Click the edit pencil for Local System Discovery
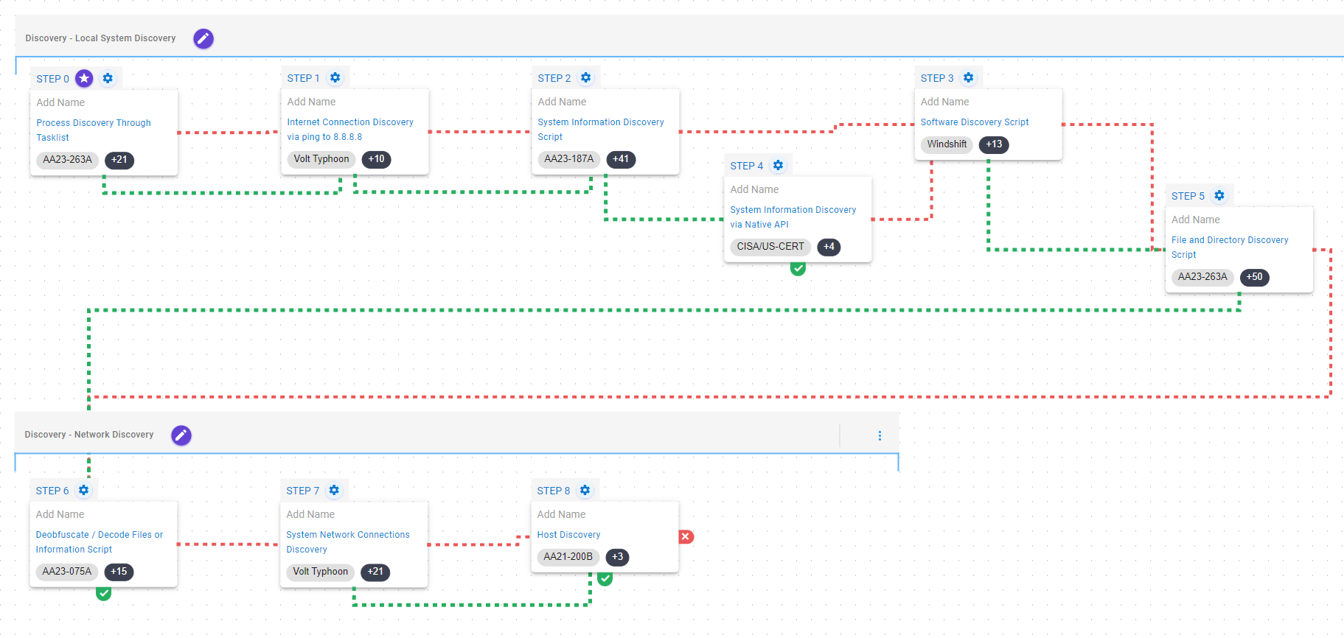The width and height of the screenshot is (1344, 638). 203,38
